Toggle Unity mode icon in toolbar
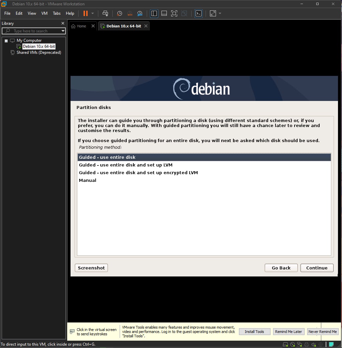 point(184,13)
